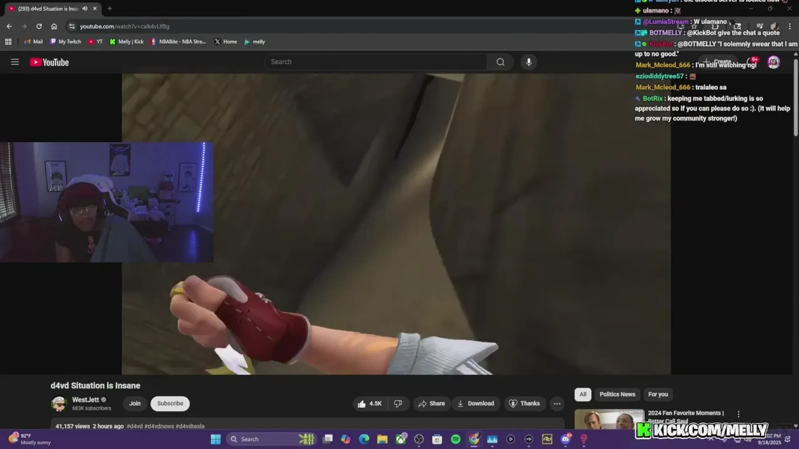
Task: Reload the current page
Action: point(39,26)
